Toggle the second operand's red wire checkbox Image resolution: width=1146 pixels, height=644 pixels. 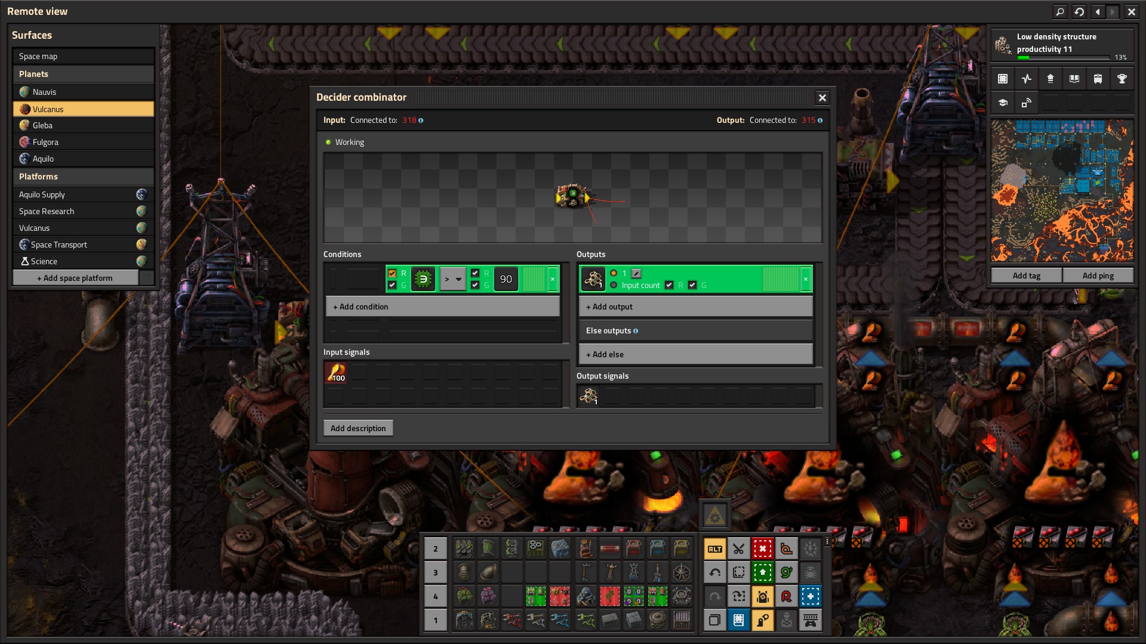pyautogui.click(x=475, y=273)
